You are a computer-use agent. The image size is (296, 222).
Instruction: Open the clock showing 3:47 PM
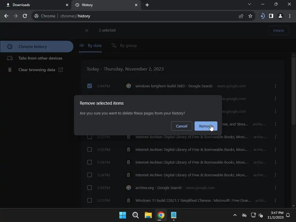pyautogui.click(x=275, y=215)
